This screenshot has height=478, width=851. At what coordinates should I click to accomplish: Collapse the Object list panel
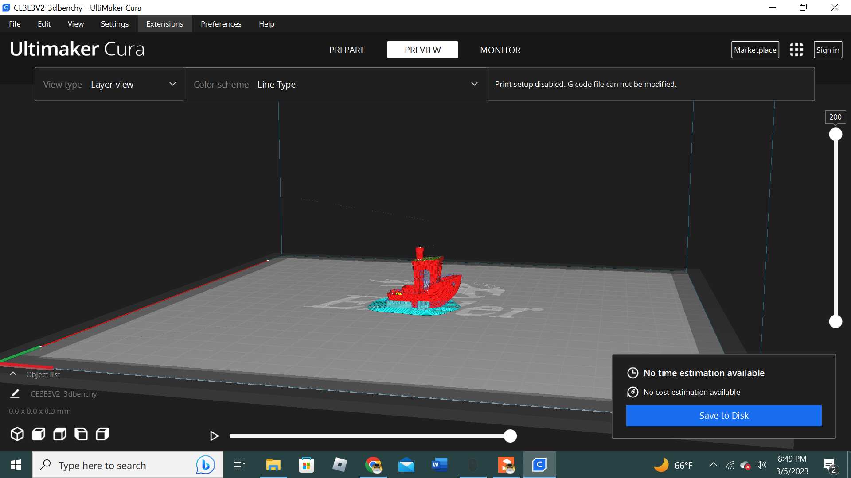(13, 374)
